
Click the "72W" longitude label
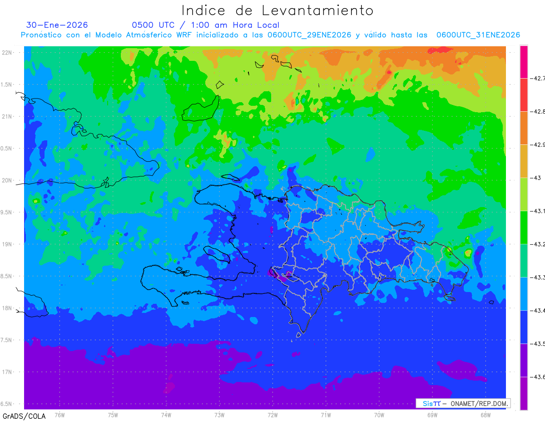click(272, 415)
